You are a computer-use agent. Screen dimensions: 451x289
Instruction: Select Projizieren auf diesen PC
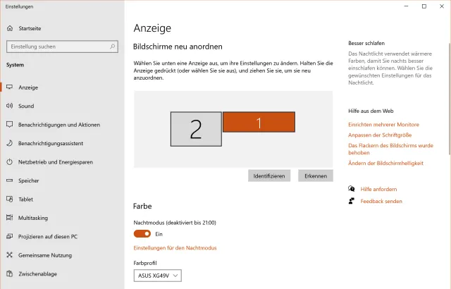[62, 236]
